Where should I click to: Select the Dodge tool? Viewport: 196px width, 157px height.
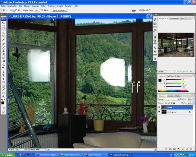click(3, 68)
